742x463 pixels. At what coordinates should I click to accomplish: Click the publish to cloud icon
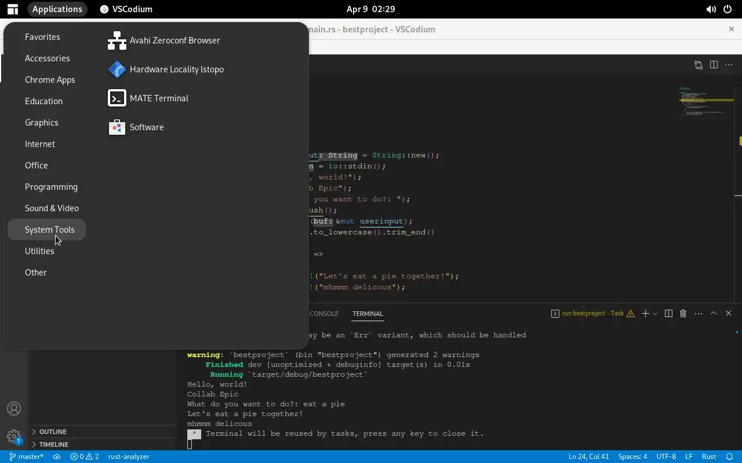(x=57, y=457)
